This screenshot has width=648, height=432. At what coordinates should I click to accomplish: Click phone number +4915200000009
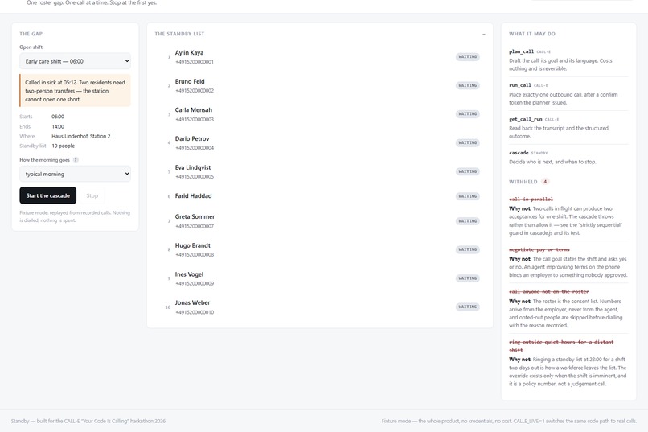click(195, 284)
